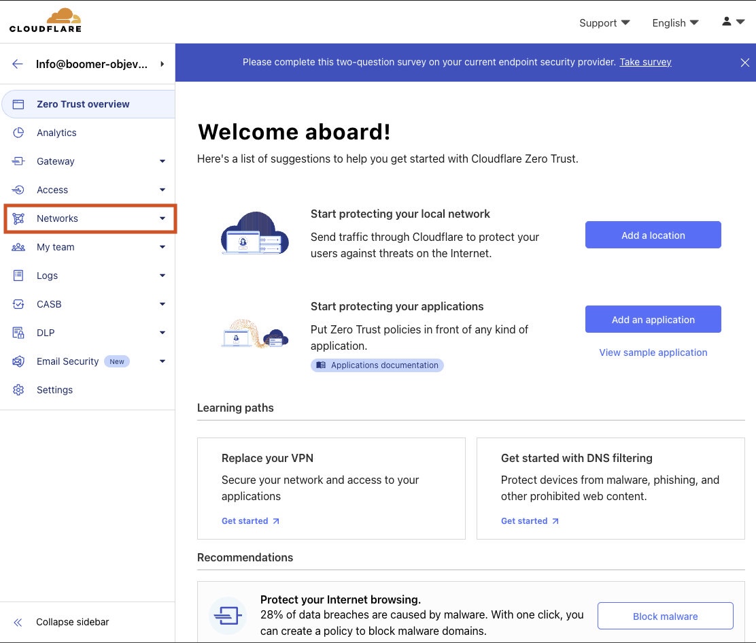Click the Add an application button

pos(653,319)
